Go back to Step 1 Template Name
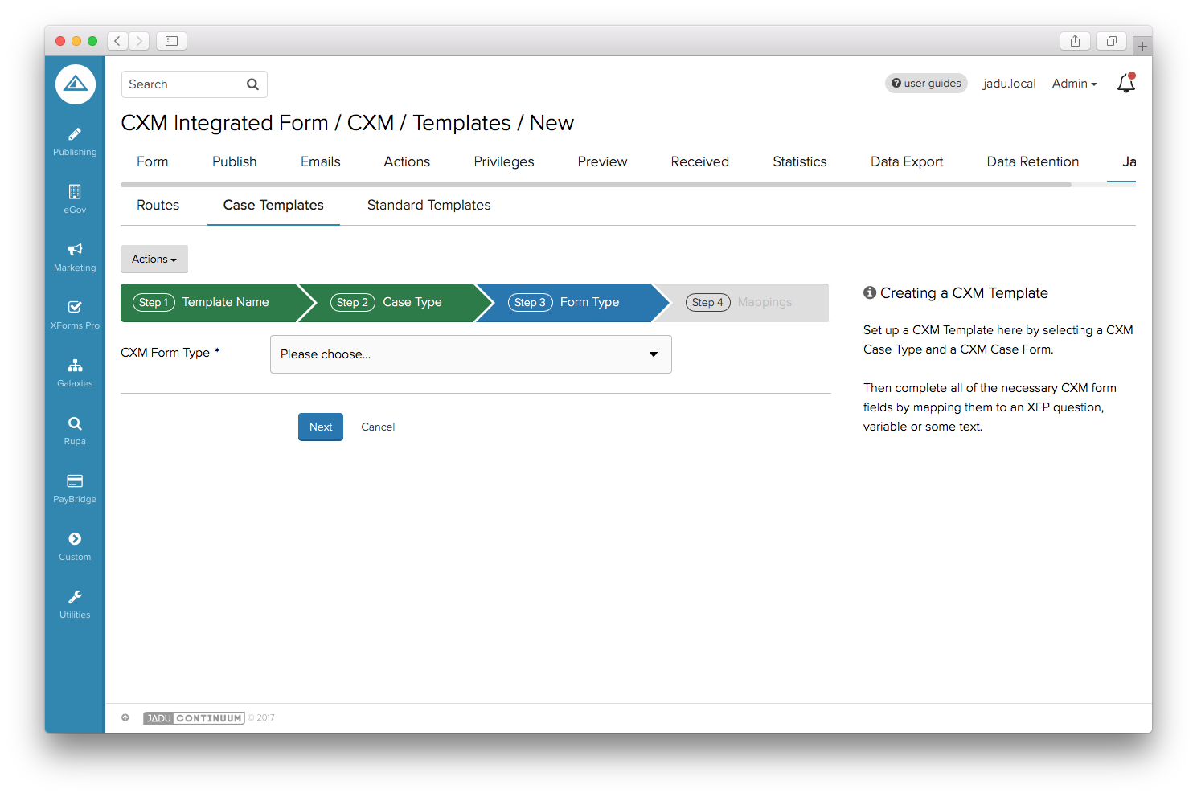 coord(207,303)
